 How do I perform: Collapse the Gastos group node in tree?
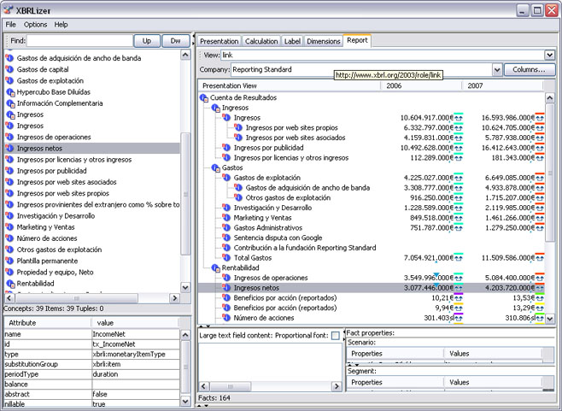[216, 167]
